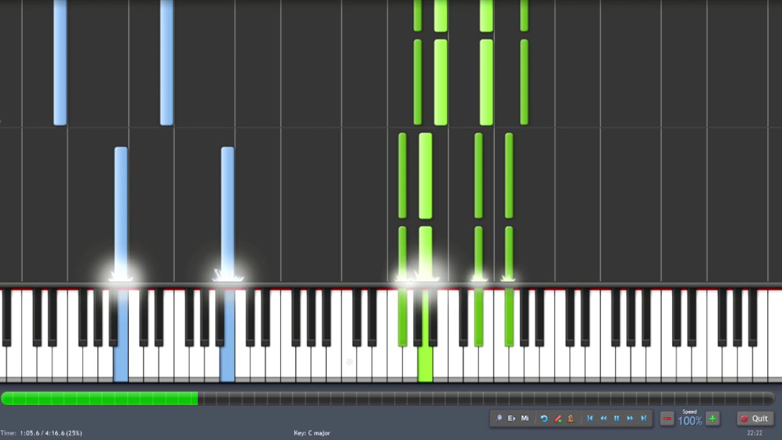Click the green song progress bar

pyautogui.click(x=388, y=399)
